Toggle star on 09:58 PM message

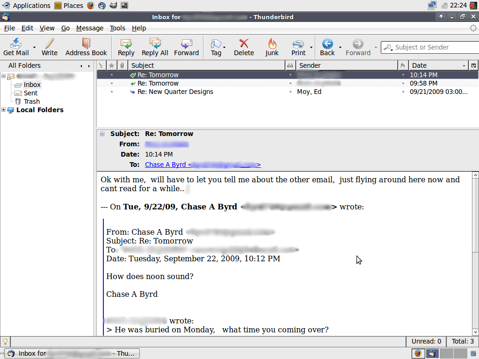pos(112,83)
